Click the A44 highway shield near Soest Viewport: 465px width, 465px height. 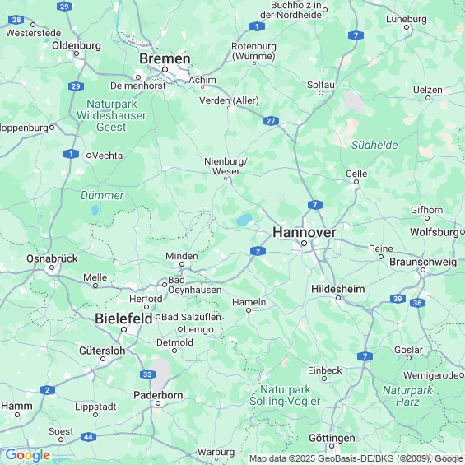[88, 437]
